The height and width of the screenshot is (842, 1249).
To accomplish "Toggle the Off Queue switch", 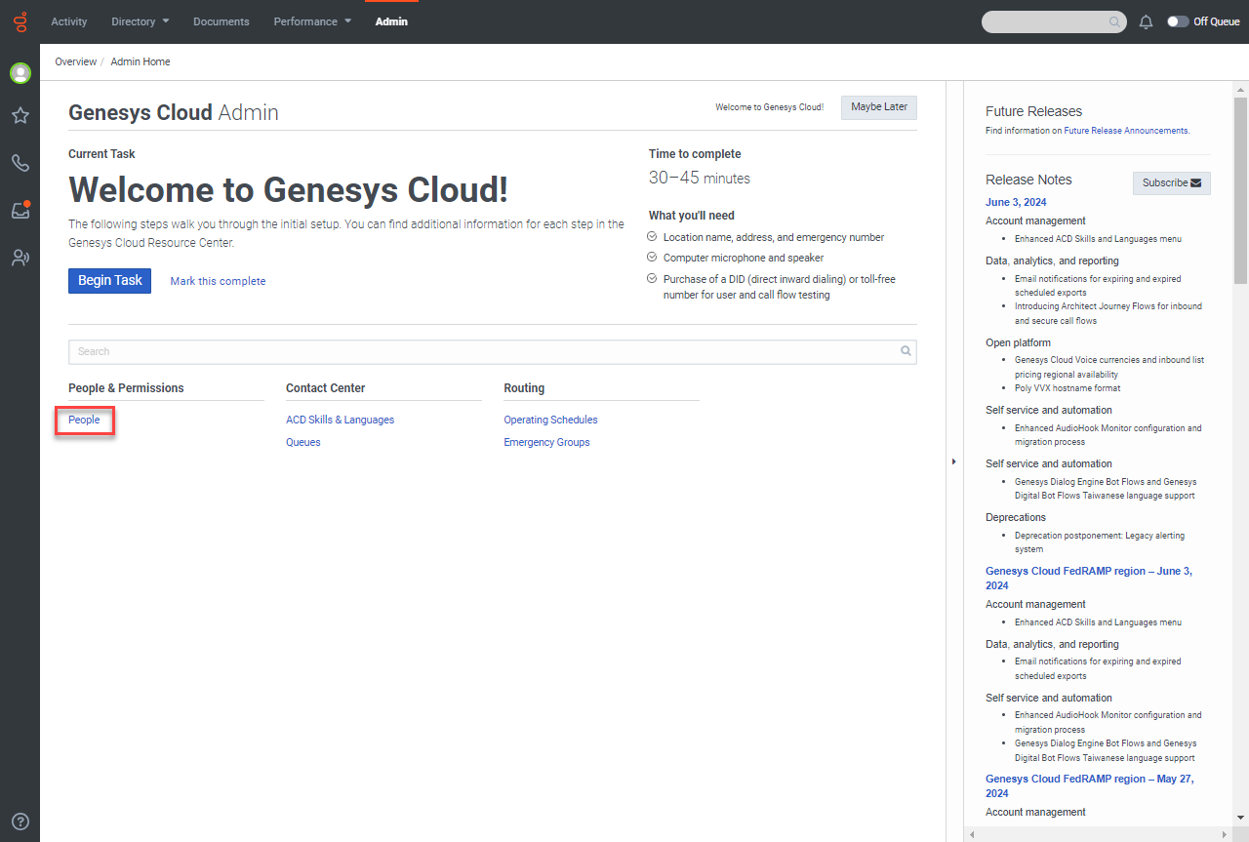I will pyautogui.click(x=1178, y=21).
